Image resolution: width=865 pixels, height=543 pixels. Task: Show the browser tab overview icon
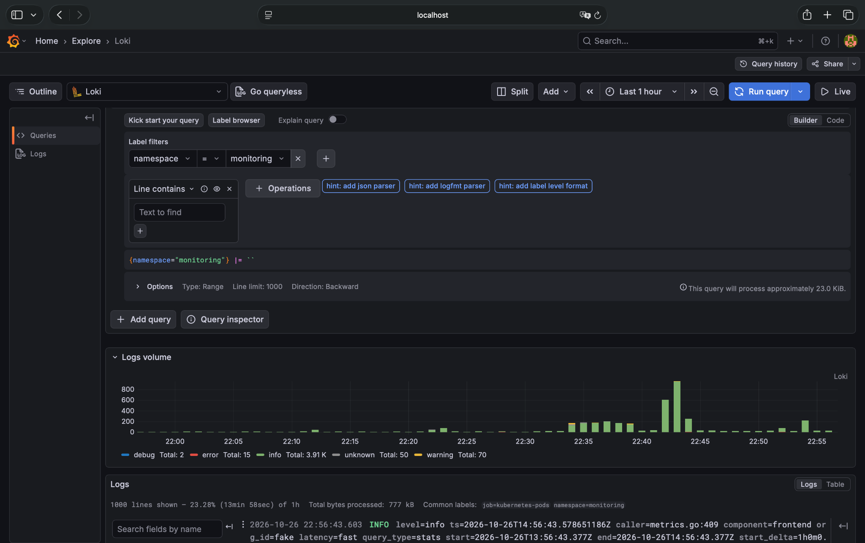pyautogui.click(x=848, y=15)
